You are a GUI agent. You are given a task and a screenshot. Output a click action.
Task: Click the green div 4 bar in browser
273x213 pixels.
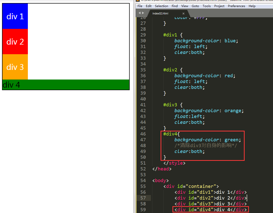pyautogui.click(x=66, y=85)
